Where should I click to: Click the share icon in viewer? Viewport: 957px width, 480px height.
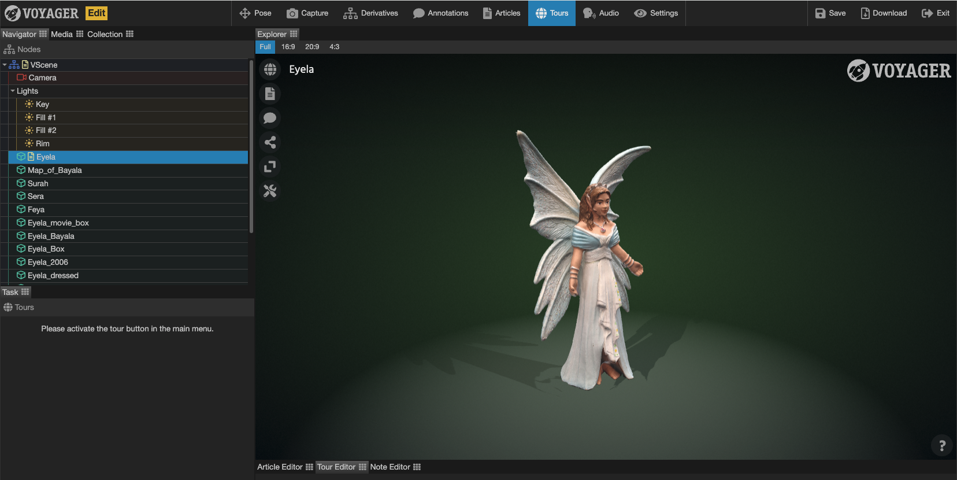tap(270, 142)
